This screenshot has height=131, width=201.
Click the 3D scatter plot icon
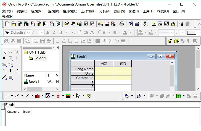pyautogui.click(x=127, y=96)
